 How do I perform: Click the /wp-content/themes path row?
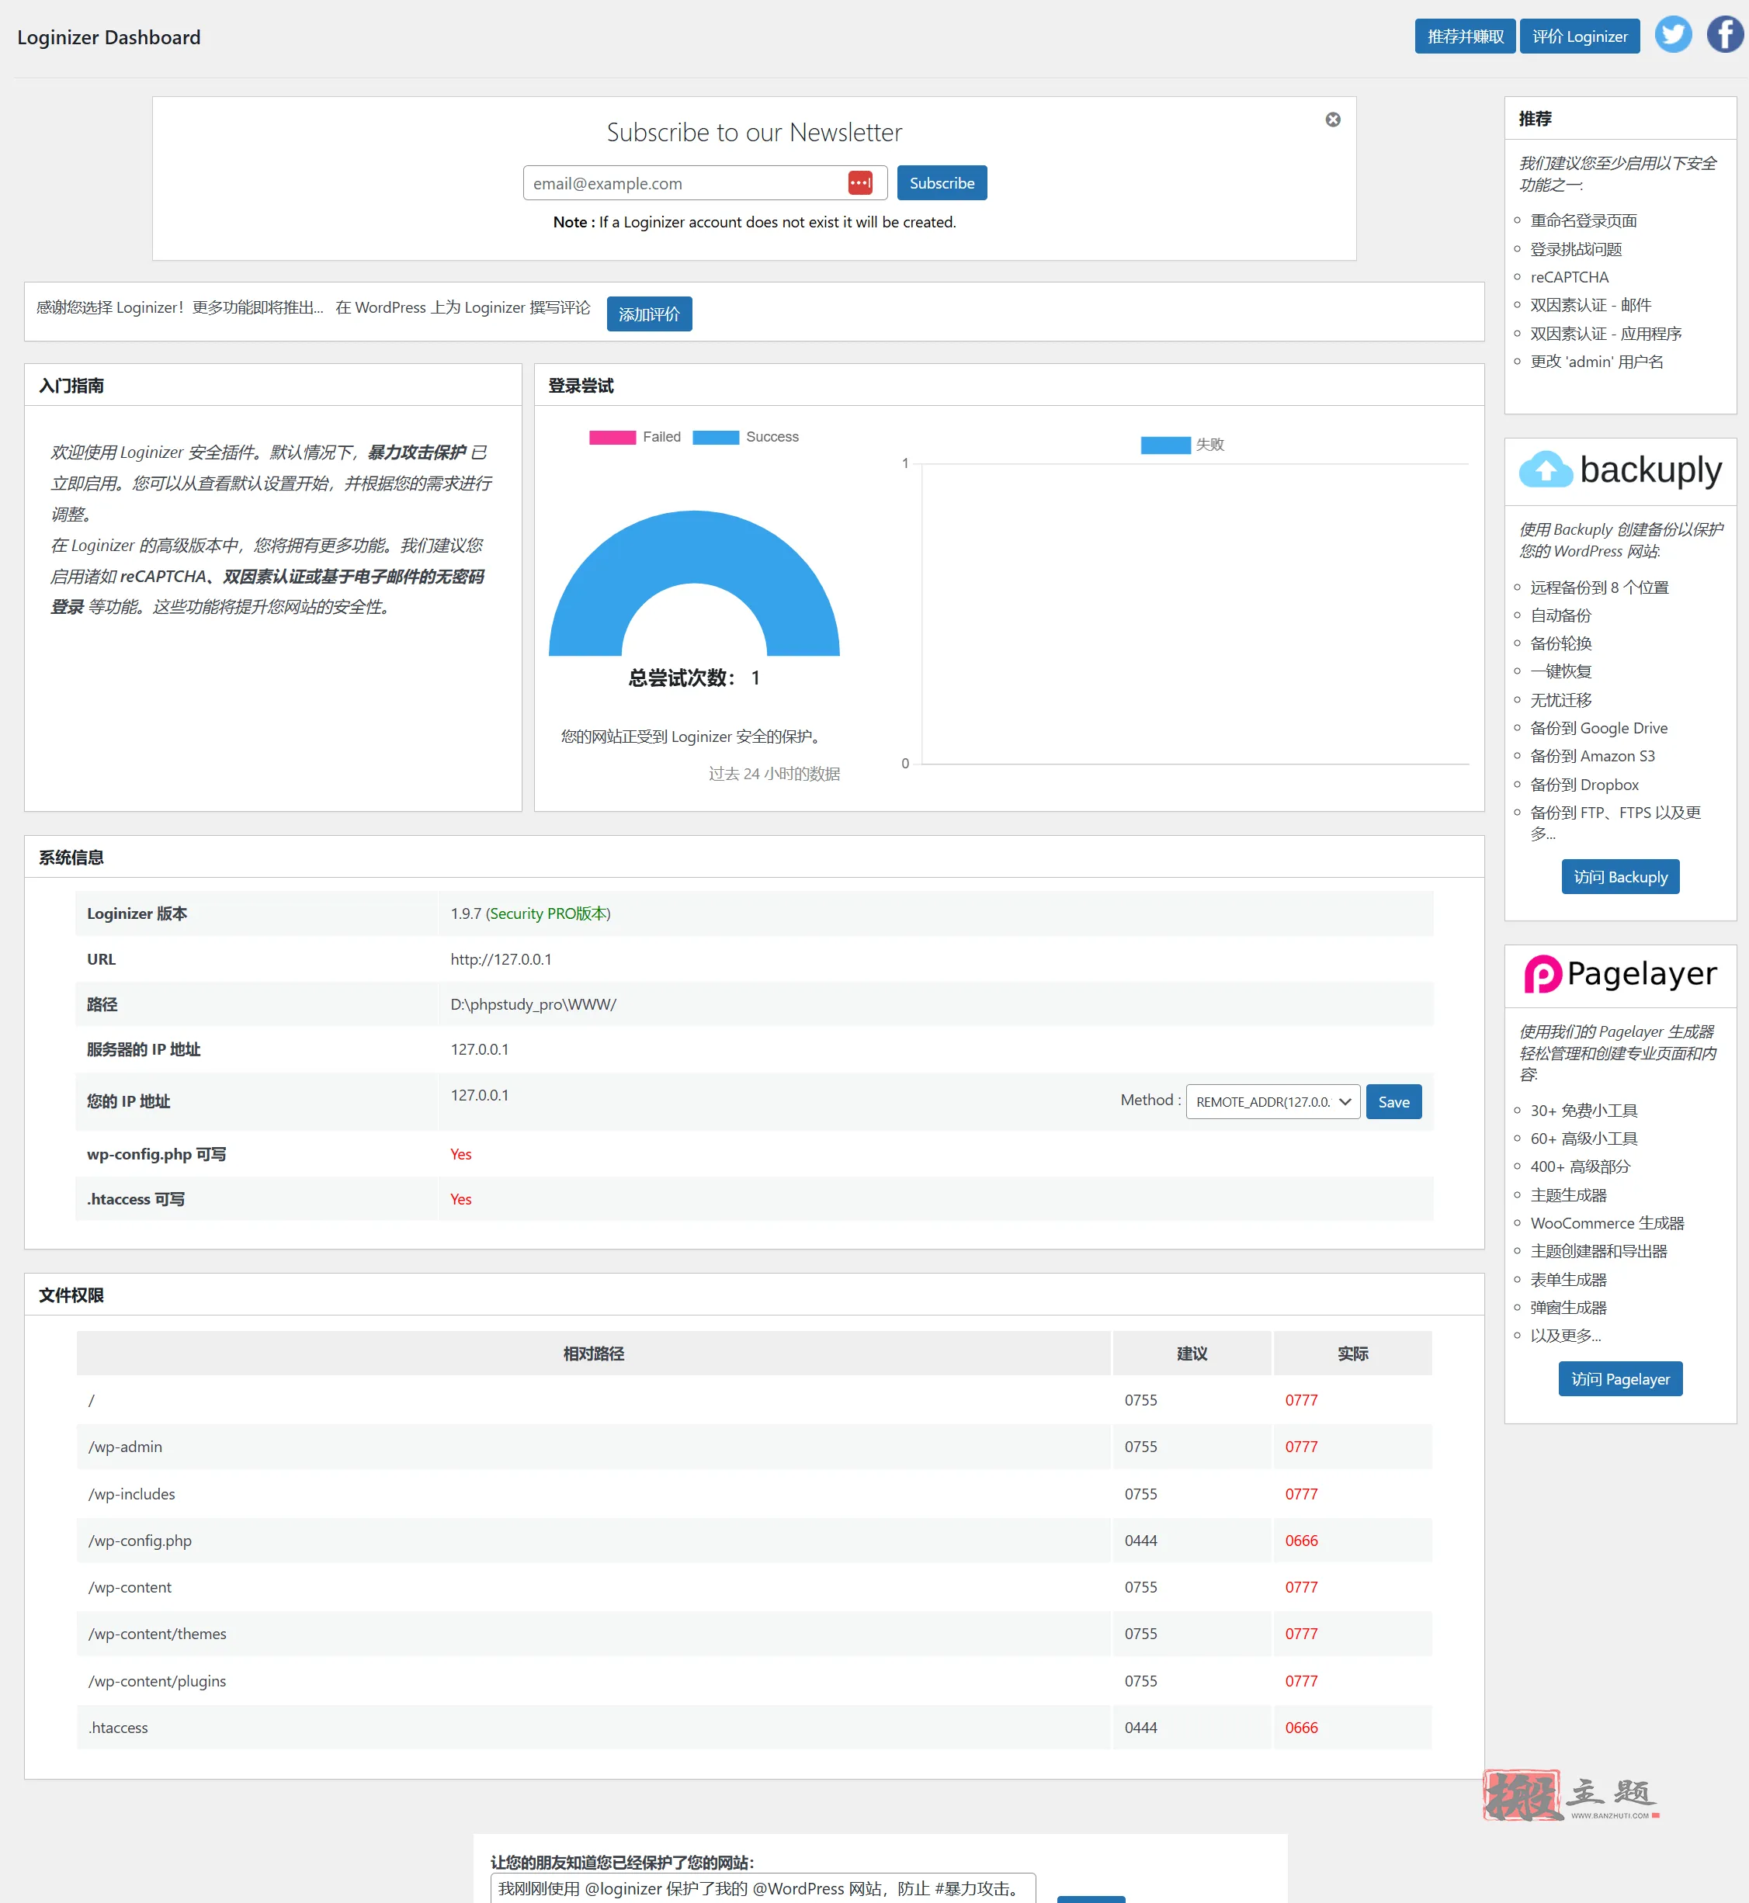click(x=755, y=1634)
